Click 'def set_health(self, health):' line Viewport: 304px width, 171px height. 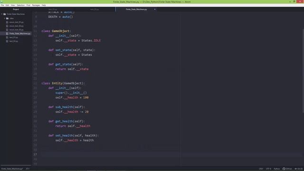tap(74, 135)
